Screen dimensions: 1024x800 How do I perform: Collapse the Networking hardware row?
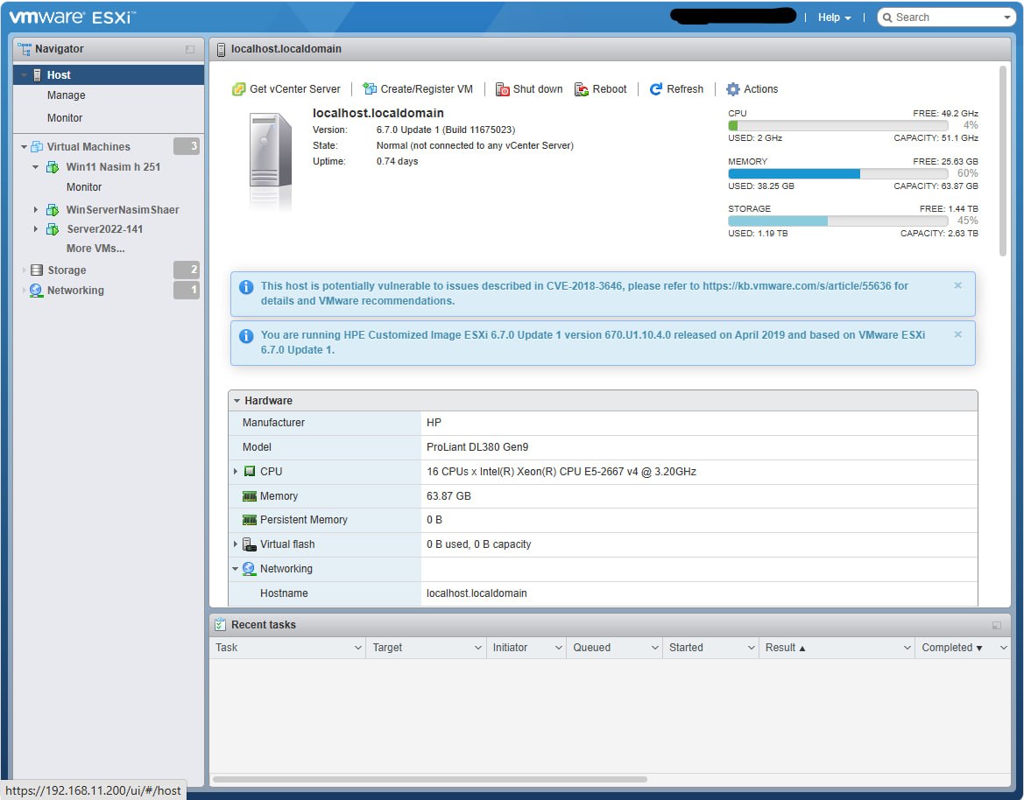point(235,569)
